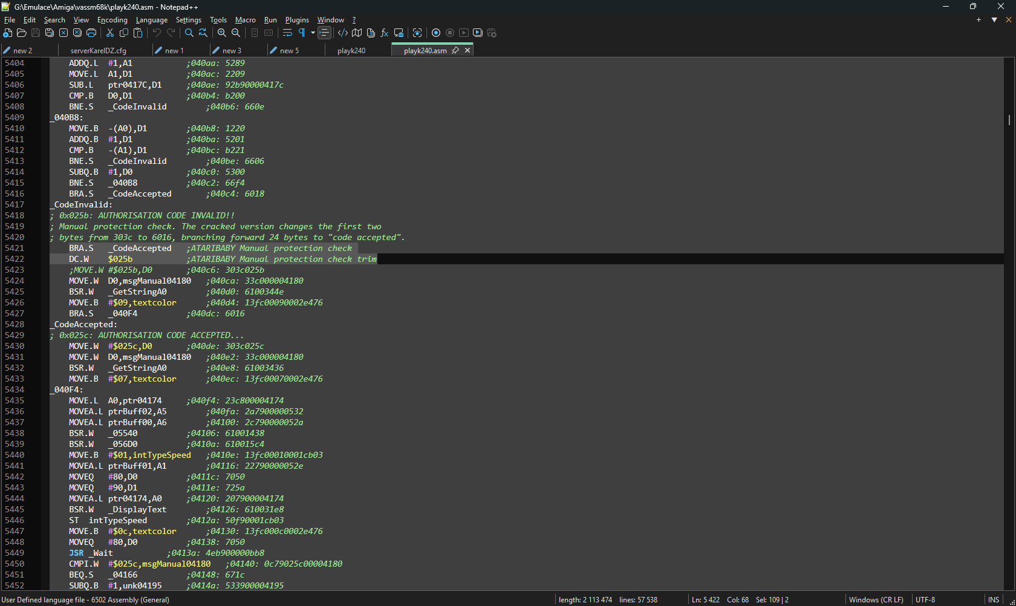Screen dimensions: 1016x606
Task: Open the tab list dropdown triangle
Action: (994, 20)
